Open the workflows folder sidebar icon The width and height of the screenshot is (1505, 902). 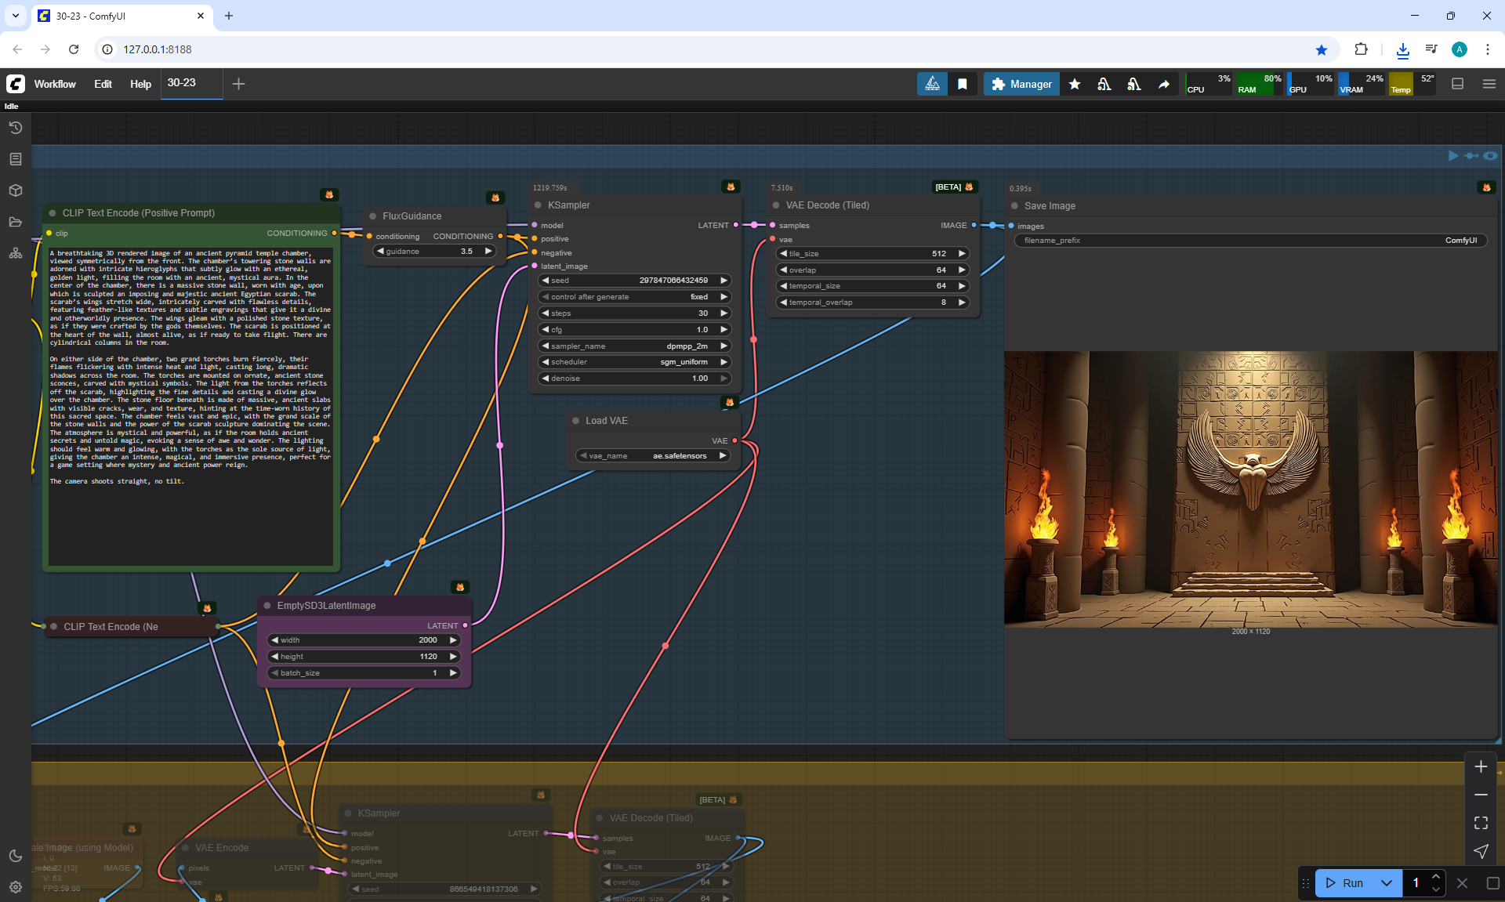16,222
